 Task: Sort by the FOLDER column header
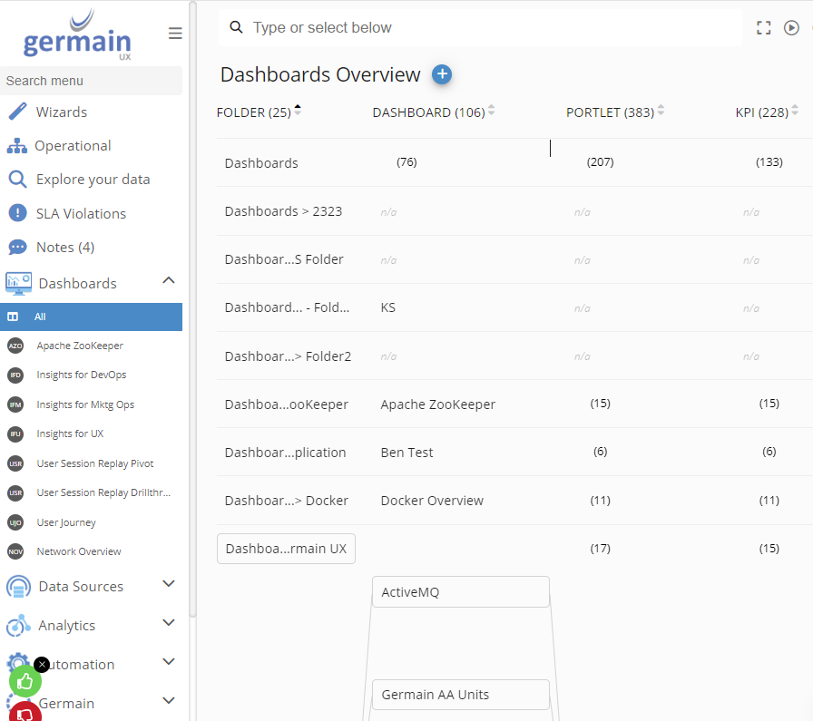pyautogui.click(x=253, y=112)
